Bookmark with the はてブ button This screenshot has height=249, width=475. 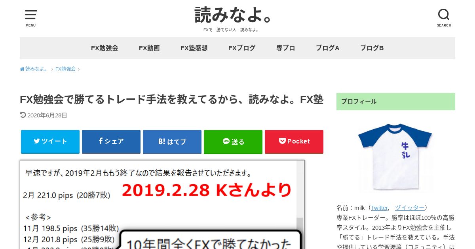pyautogui.click(x=172, y=141)
